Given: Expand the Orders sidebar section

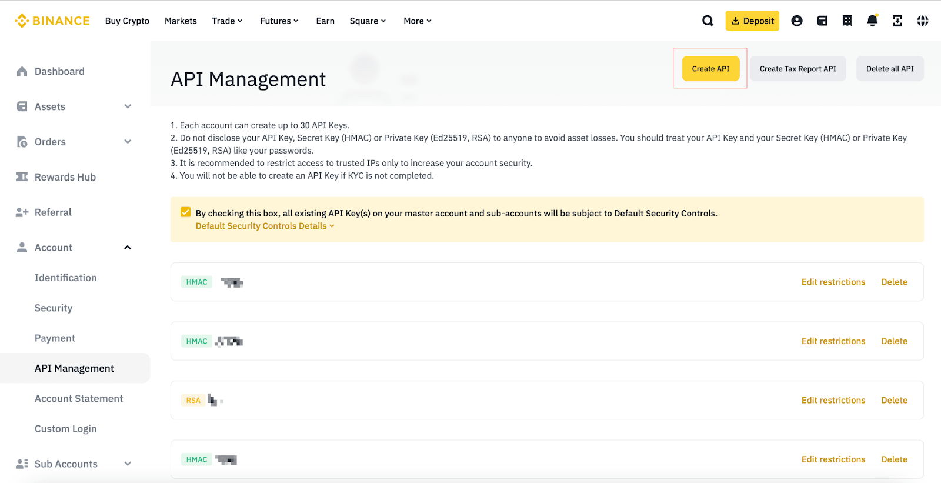Looking at the screenshot, I should (x=128, y=142).
